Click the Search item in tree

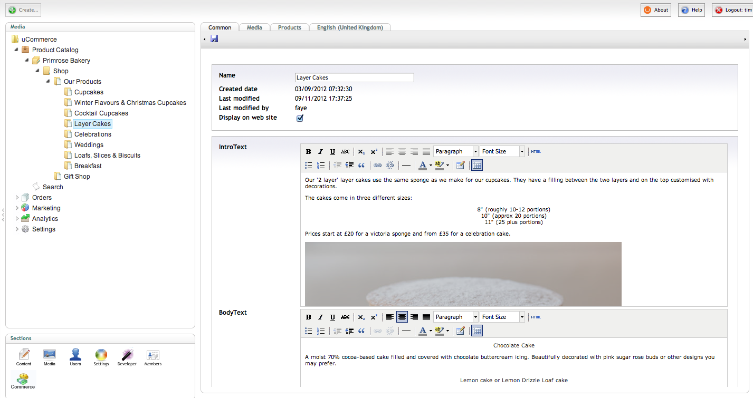coord(53,187)
